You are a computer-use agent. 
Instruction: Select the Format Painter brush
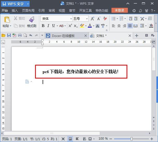click(x=32, y=19)
